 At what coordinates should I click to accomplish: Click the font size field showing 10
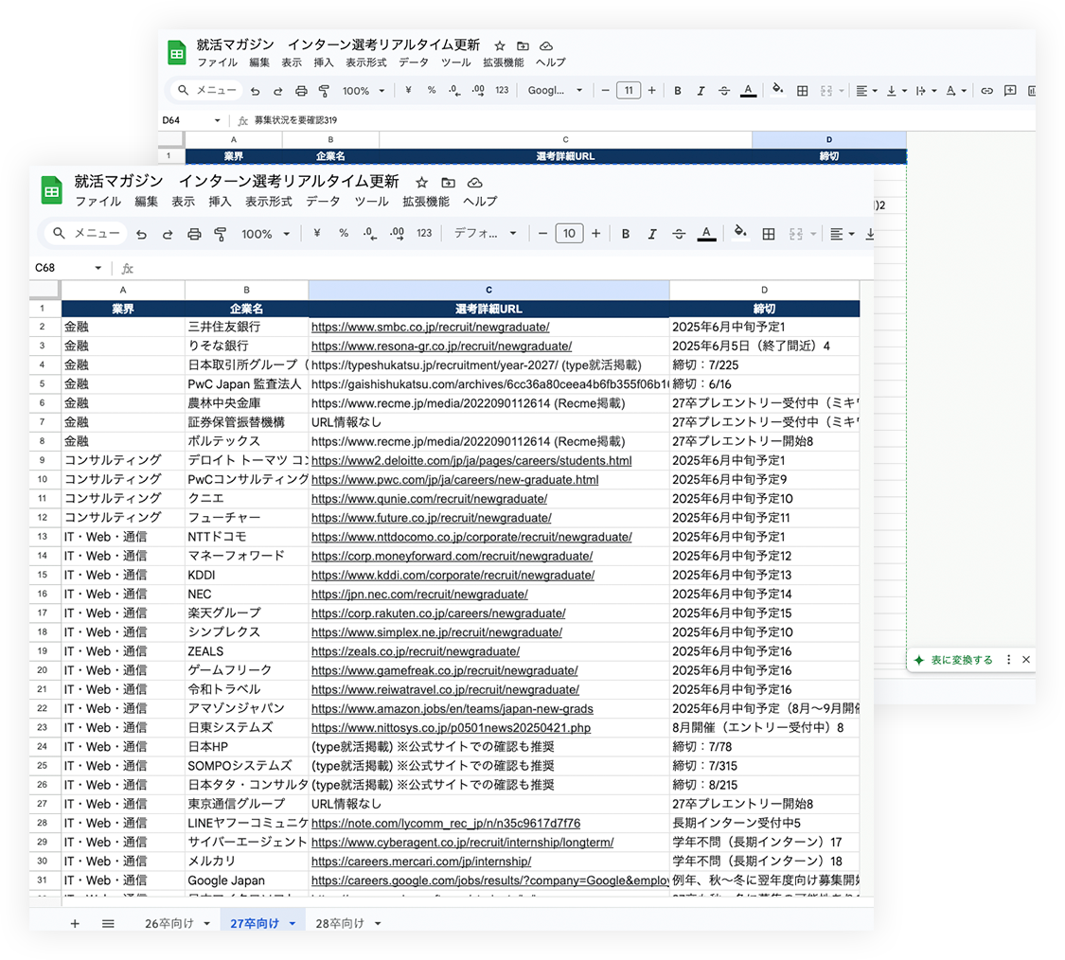(569, 234)
